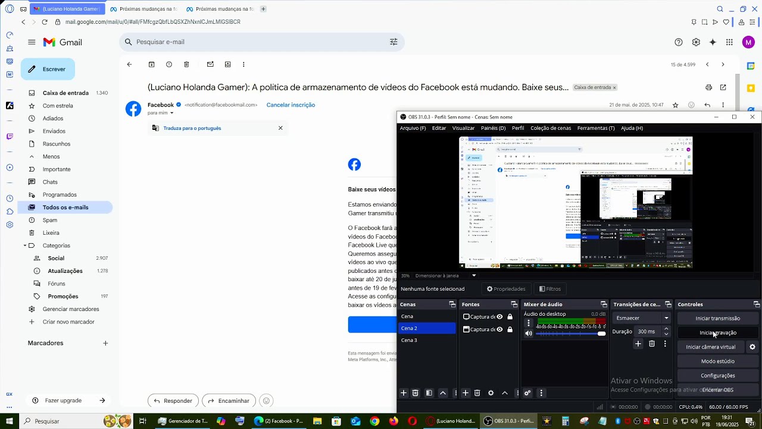Open virtual camera settings gear icon

752,347
